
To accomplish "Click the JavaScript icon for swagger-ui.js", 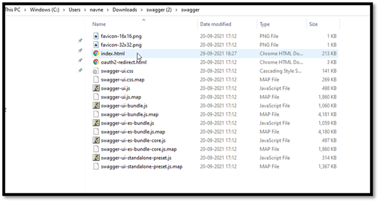I will (x=96, y=88).
